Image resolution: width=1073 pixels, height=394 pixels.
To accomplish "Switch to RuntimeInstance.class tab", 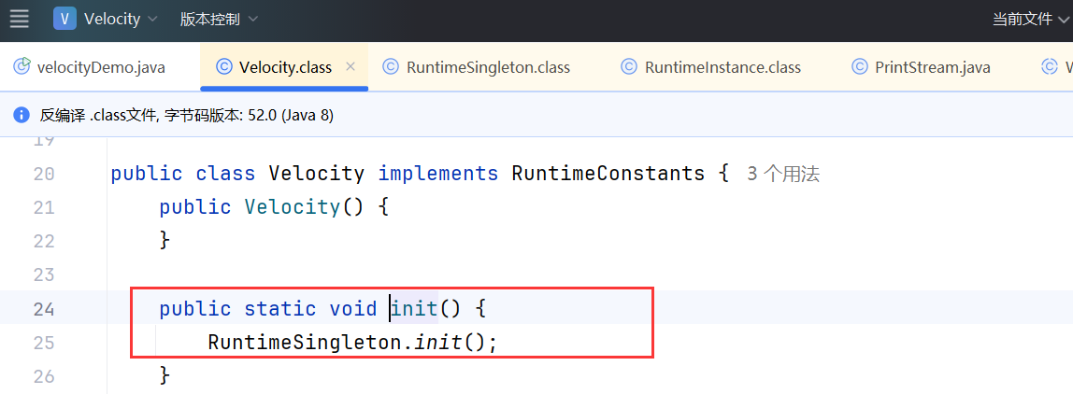I will (x=722, y=67).
